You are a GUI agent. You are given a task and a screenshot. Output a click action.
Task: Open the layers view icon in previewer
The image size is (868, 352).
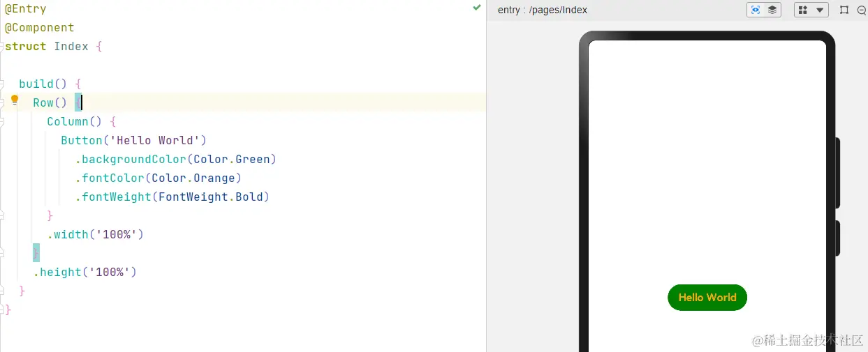pyautogui.click(x=772, y=10)
